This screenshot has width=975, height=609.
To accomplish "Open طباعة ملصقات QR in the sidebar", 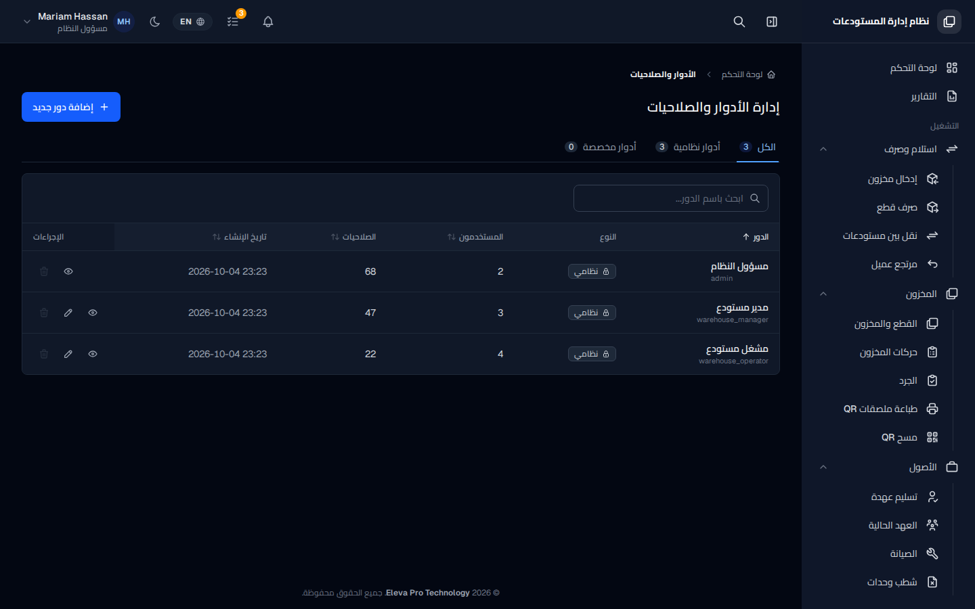I will 879,409.
